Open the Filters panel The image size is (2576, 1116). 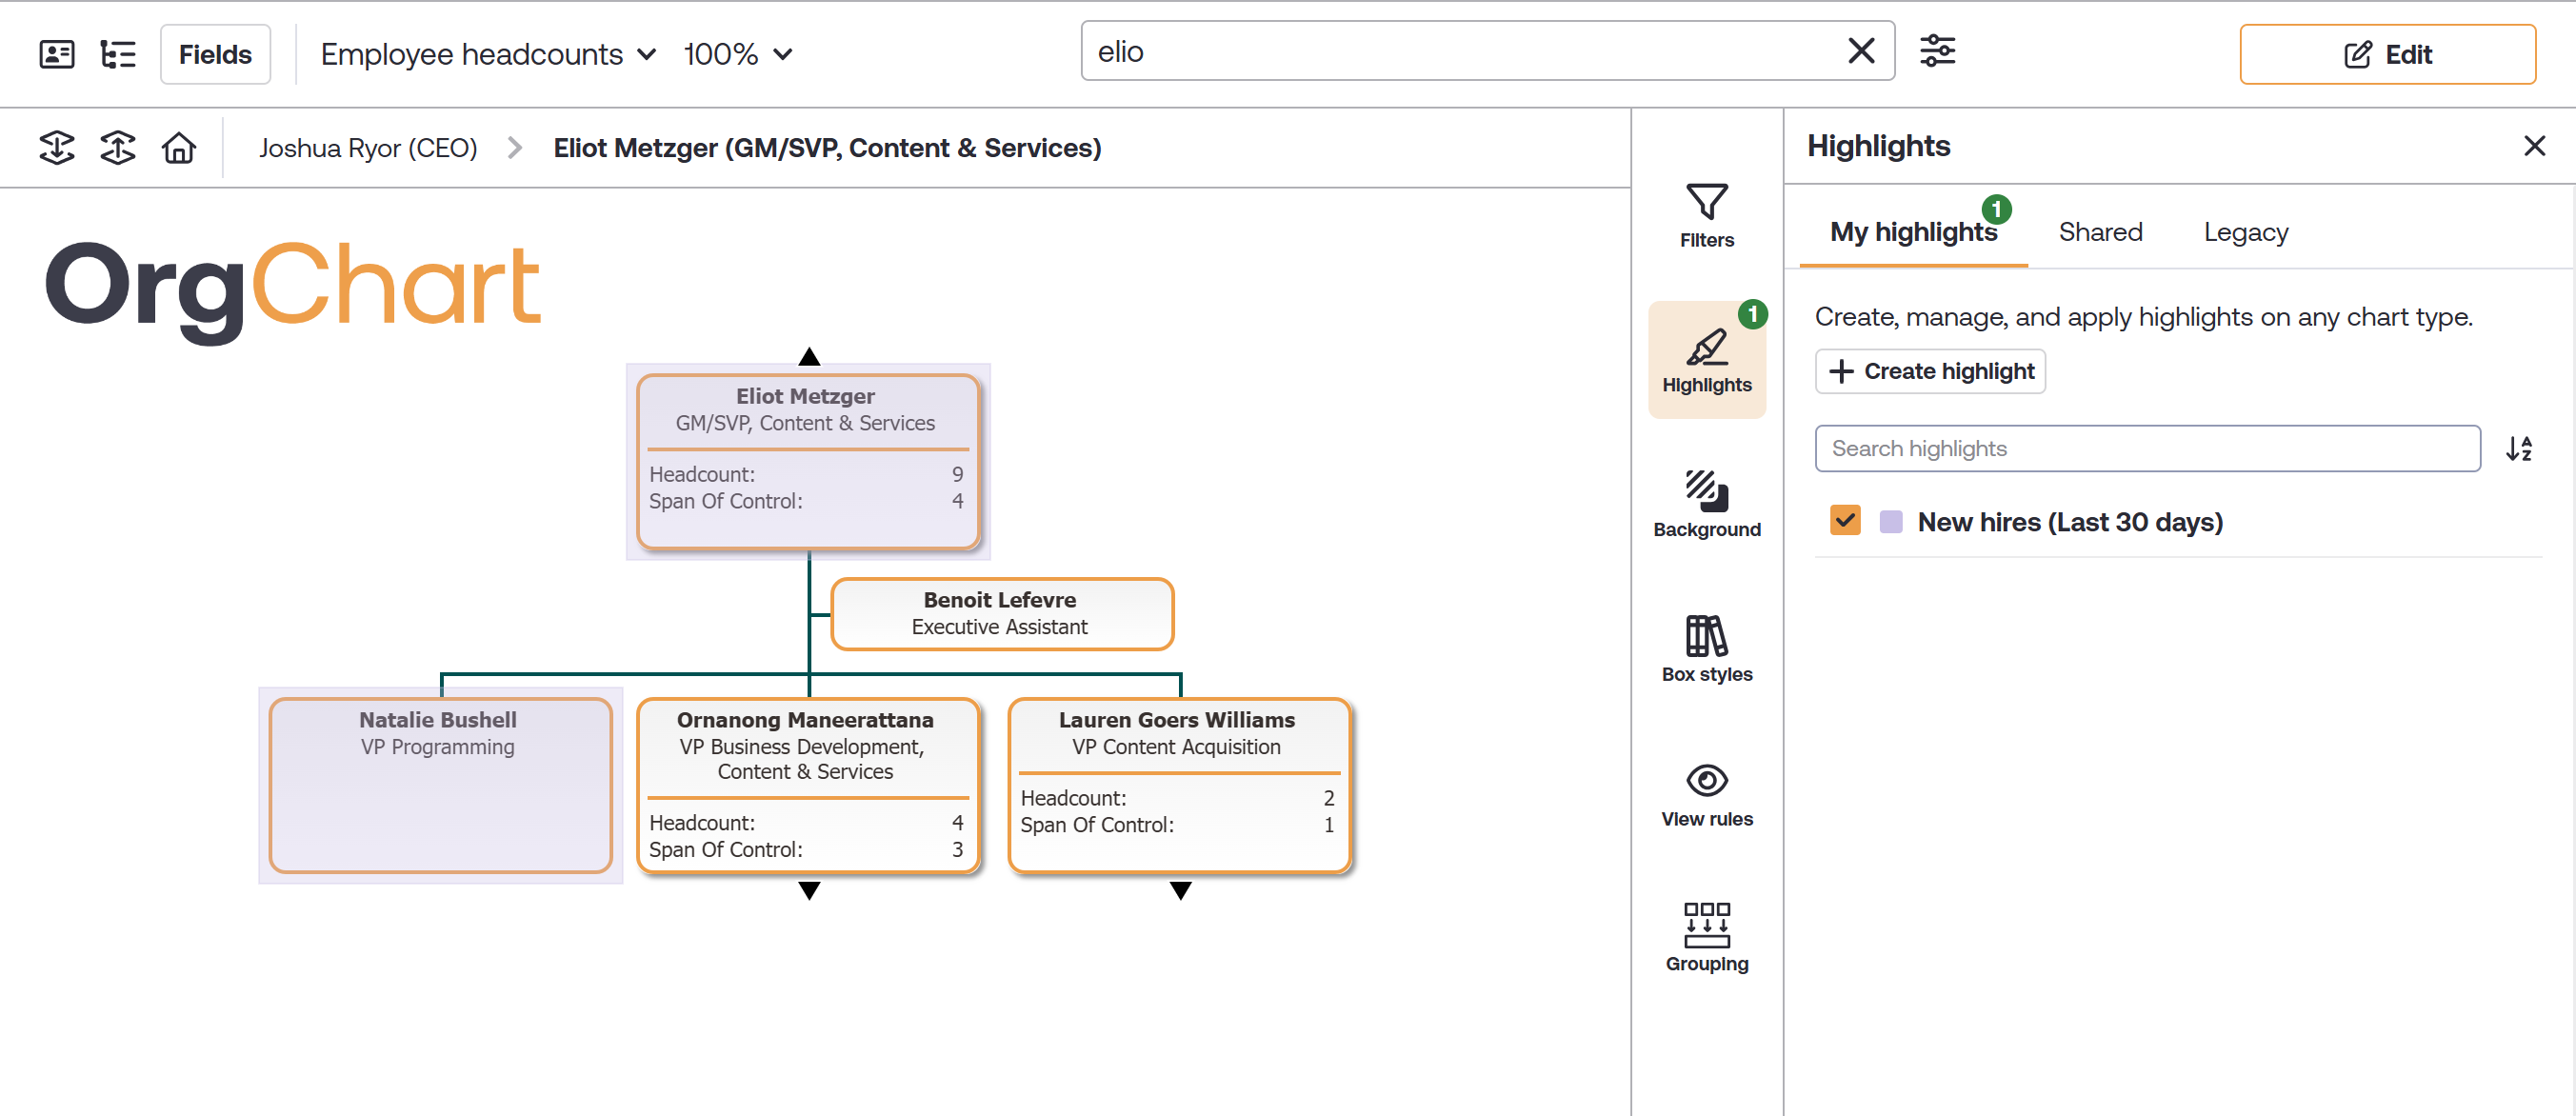[x=1706, y=215]
